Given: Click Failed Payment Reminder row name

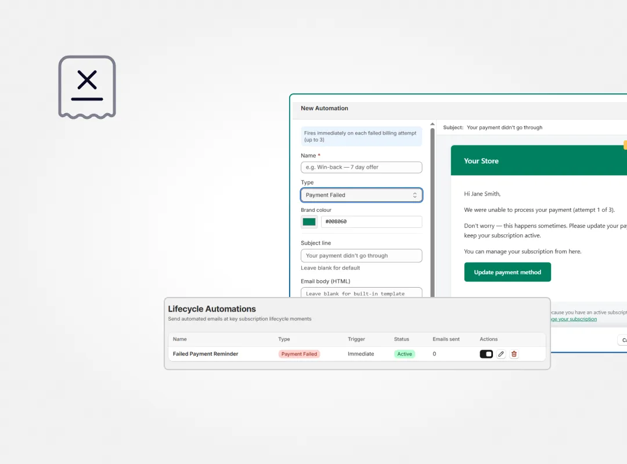Looking at the screenshot, I should [x=206, y=354].
